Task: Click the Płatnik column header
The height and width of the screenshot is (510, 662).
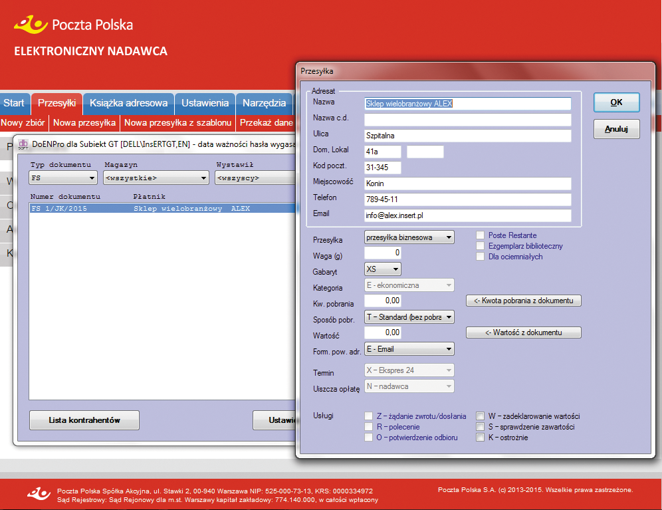Action: [x=150, y=196]
